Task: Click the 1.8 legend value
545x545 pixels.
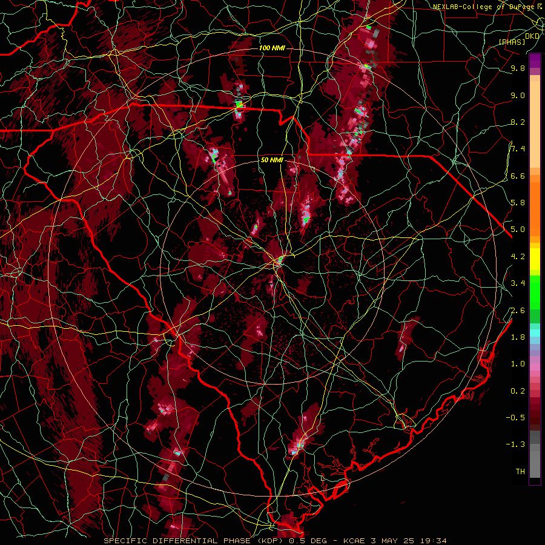Action: 518,337
